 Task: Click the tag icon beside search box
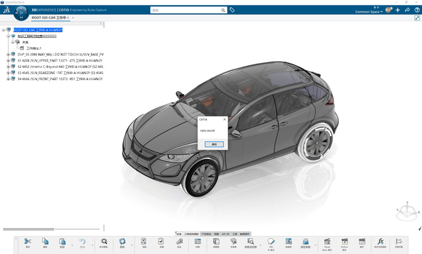pyautogui.click(x=232, y=10)
